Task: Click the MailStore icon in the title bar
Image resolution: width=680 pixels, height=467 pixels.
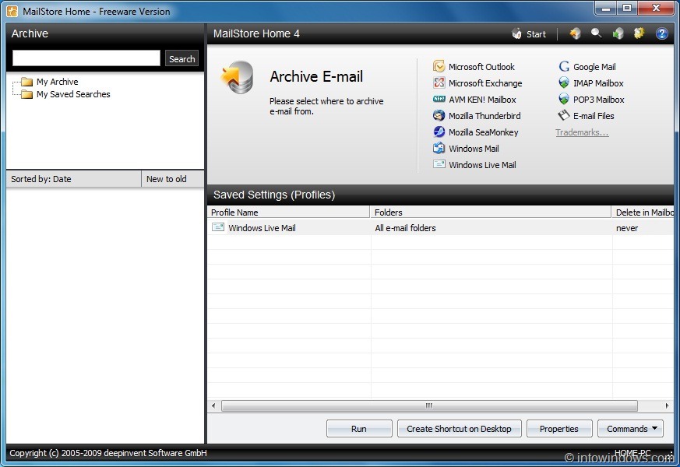Action: click(12, 11)
